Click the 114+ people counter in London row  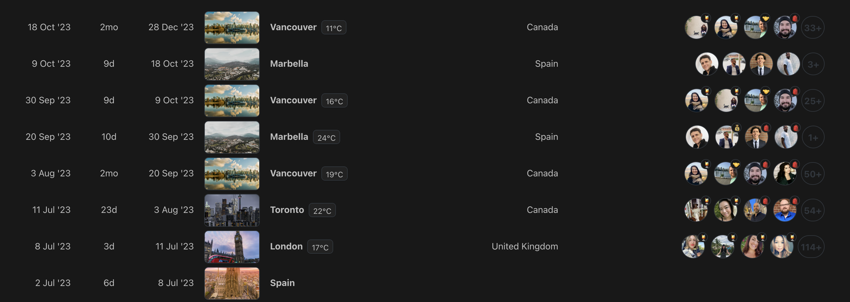pos(811,247)
